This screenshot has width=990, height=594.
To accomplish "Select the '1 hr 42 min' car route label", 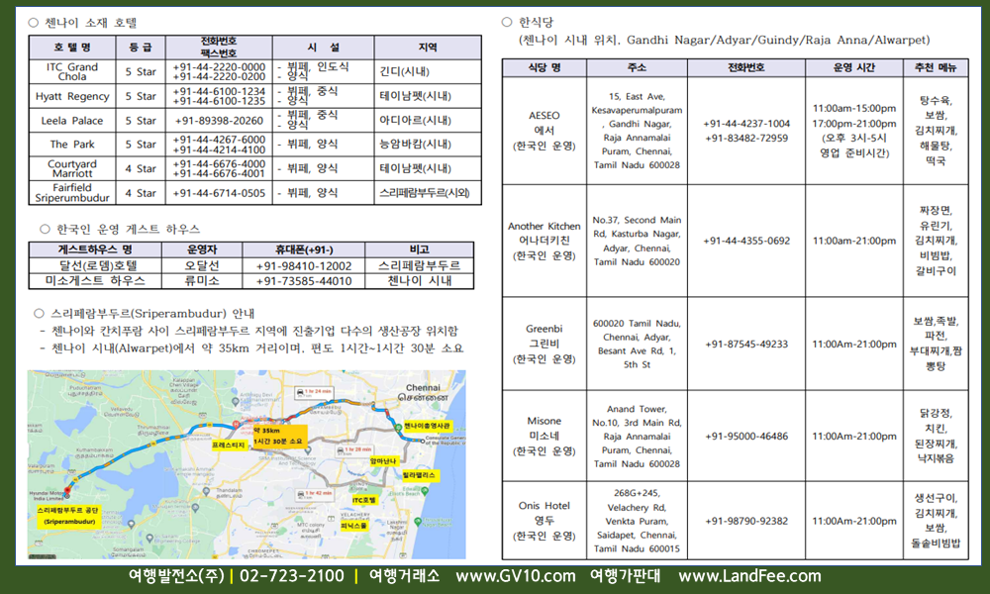I will (x=315, y=495).
